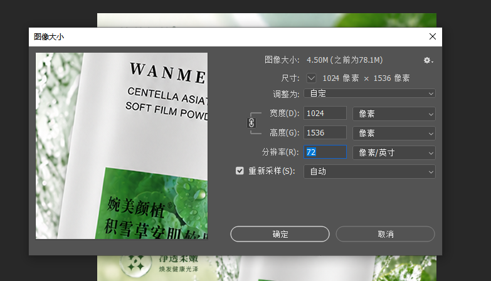Click the 高度 input field
Viewport: 491px width, 281px height.
pos(325,132)
